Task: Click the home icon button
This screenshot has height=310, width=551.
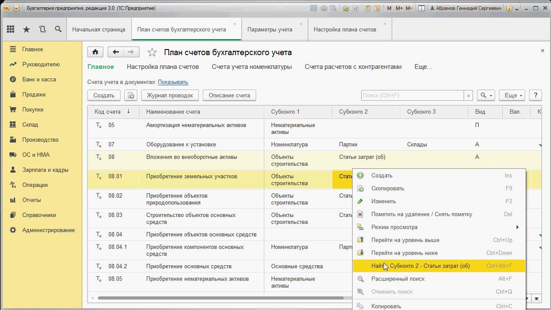Action: tap(95, 52)
